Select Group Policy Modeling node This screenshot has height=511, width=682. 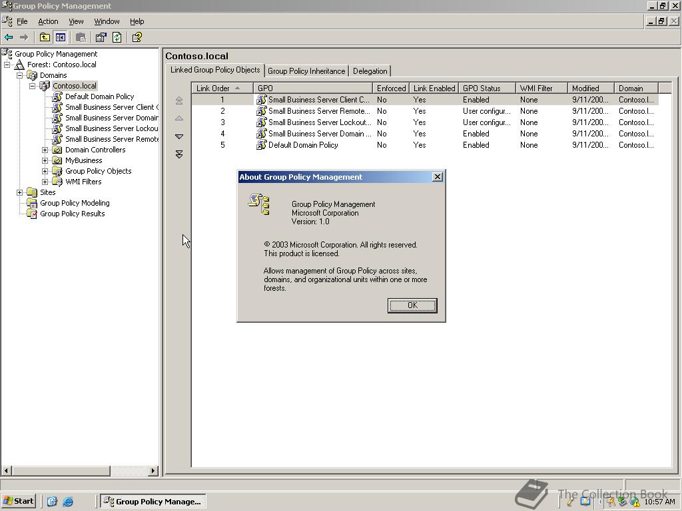coord(75,203)
